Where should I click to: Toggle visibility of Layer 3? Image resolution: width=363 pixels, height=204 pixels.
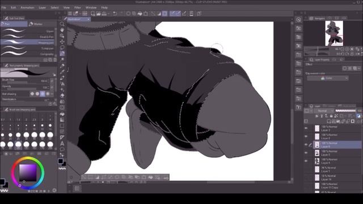pos(306,129)
